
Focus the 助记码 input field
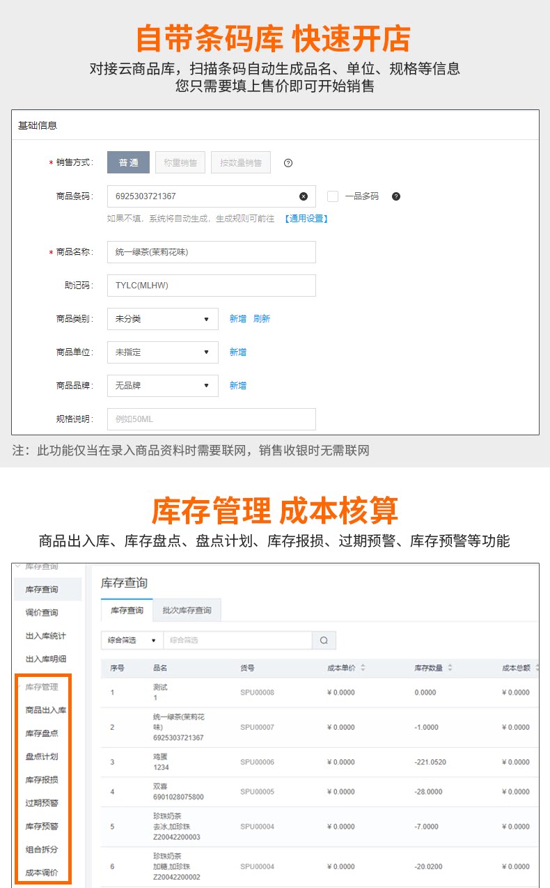coord(212,286)
